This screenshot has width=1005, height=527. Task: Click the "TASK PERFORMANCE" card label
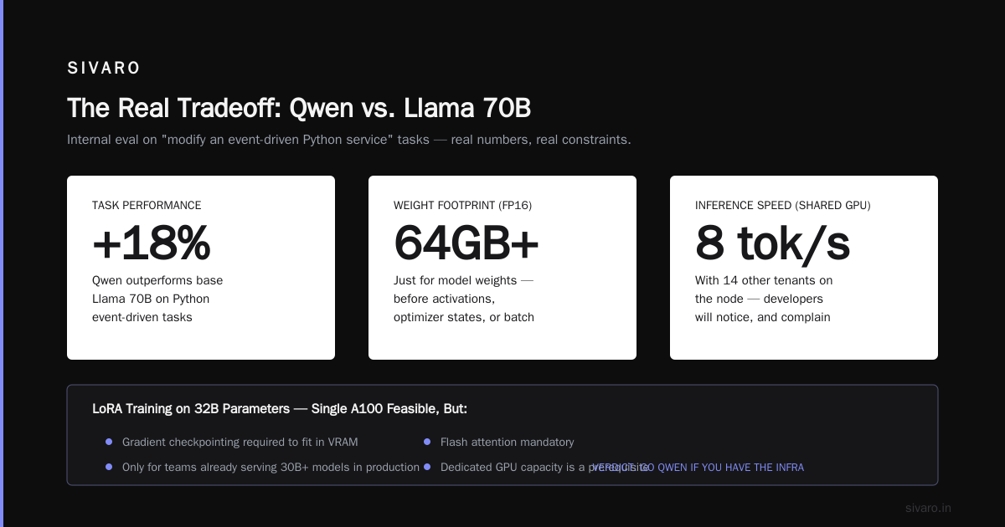click(x=147, y=205)
